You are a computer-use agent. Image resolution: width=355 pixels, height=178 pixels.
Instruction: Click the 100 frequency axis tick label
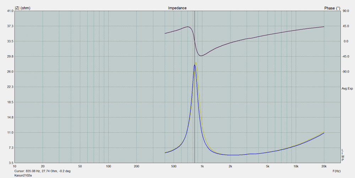tap(108, 166)
